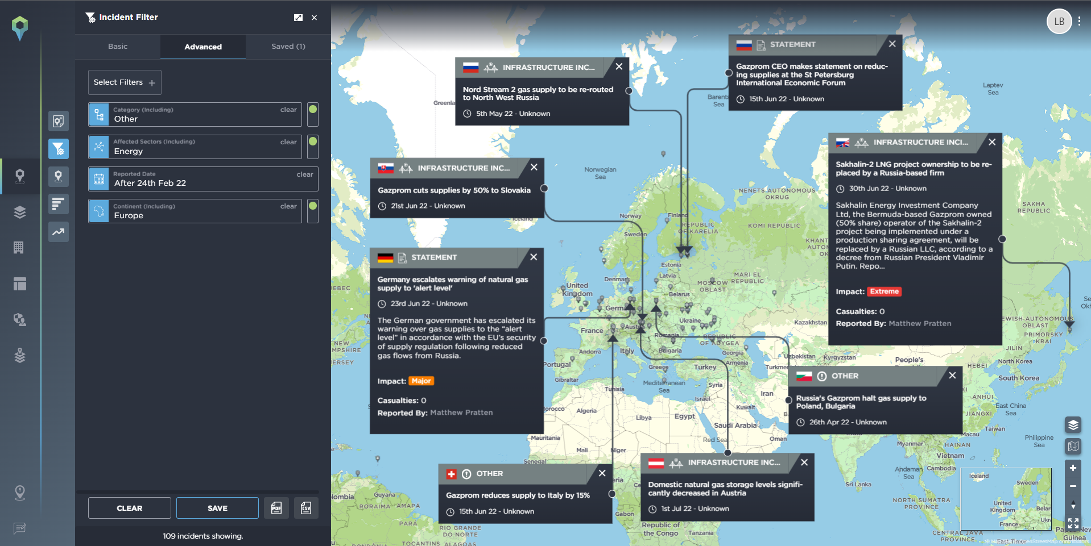This screenshot has height=546, width=1091.
Task: Close the Austria gas storage card
Action: [x=804, y=462]
